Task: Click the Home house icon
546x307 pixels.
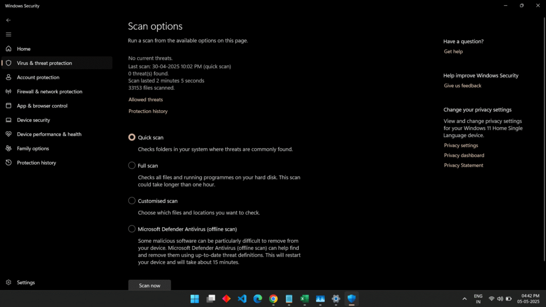Action: 9,49
